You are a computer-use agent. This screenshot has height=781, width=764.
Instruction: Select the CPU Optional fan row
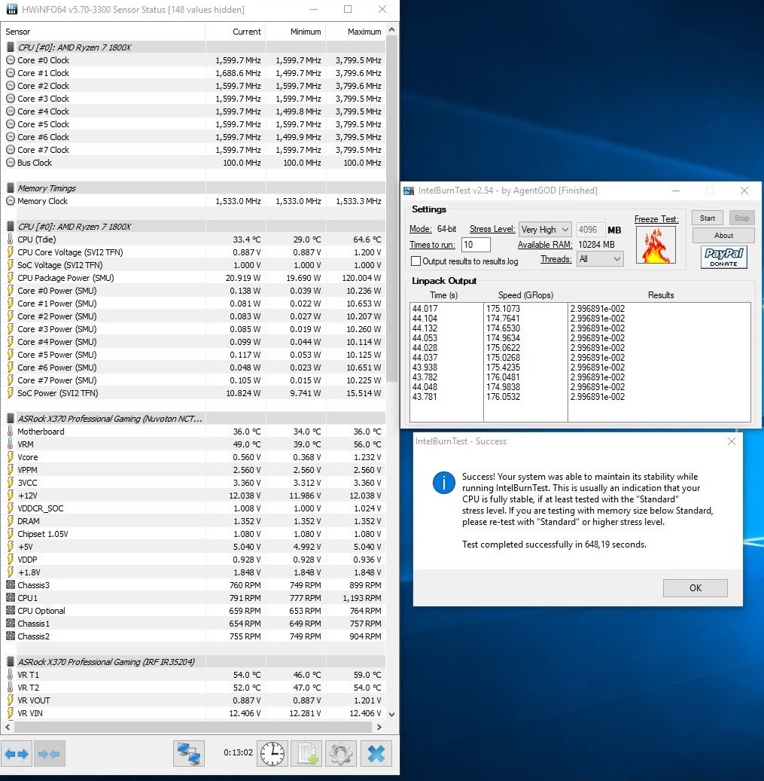[x=193, y=611]
